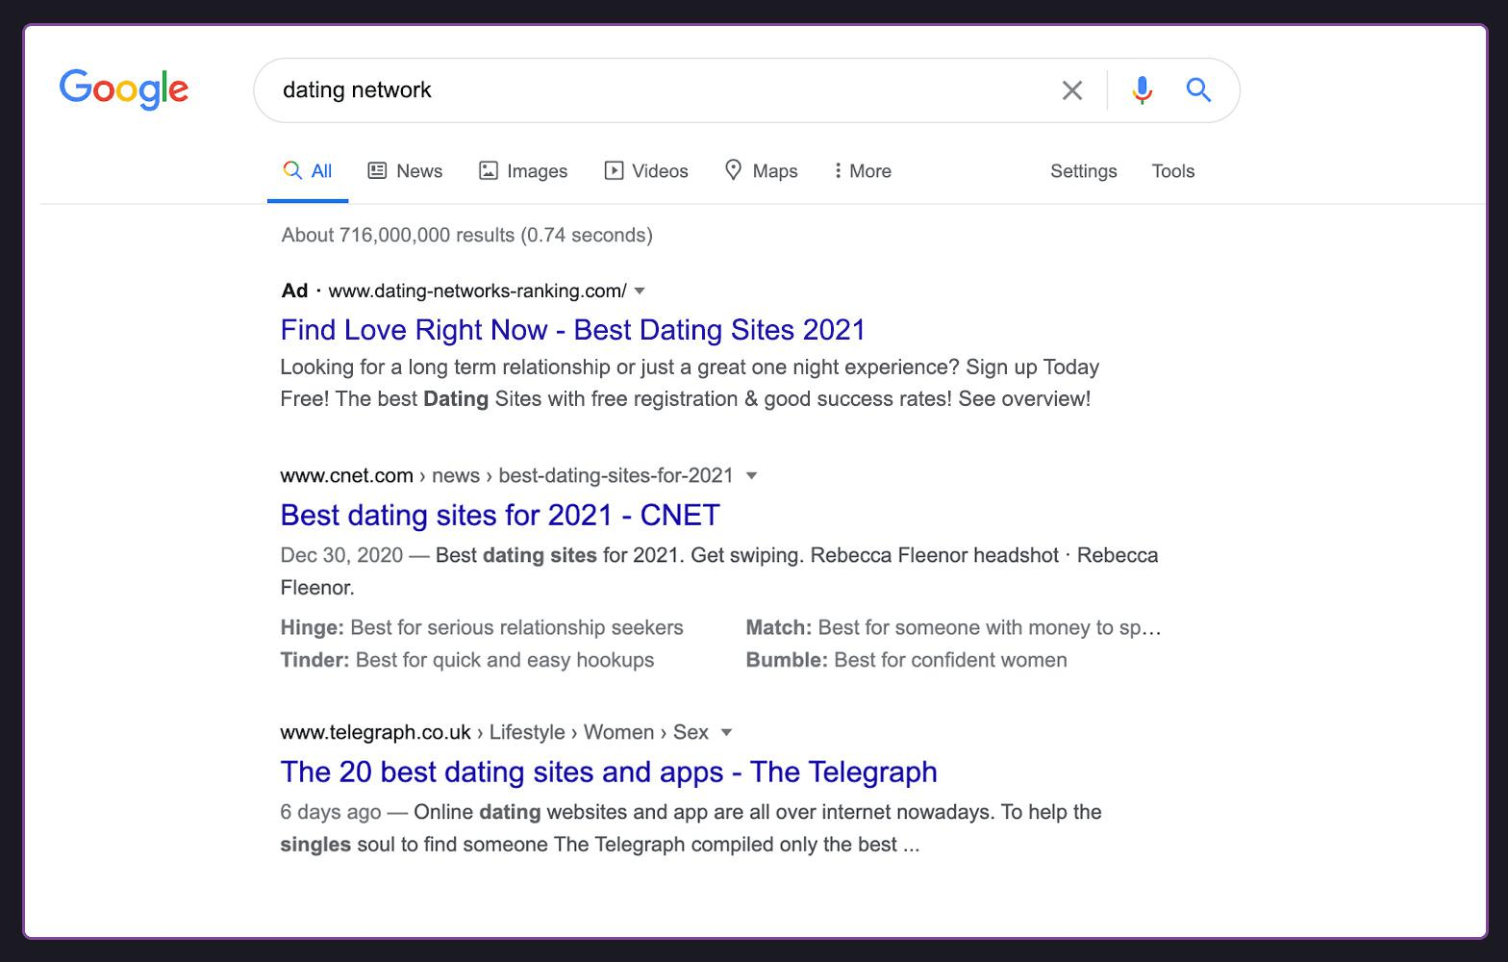Start voice search with the microphone icon
Viewport: 1508px width, 962px height.
(x=1142, y=90)
